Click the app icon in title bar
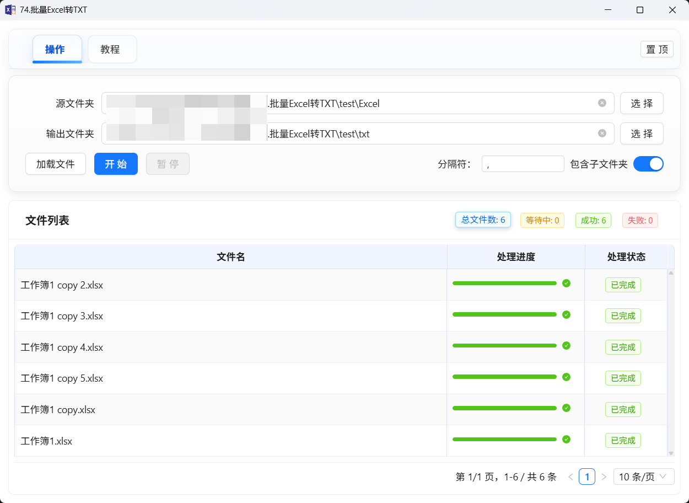 [10, 10]
